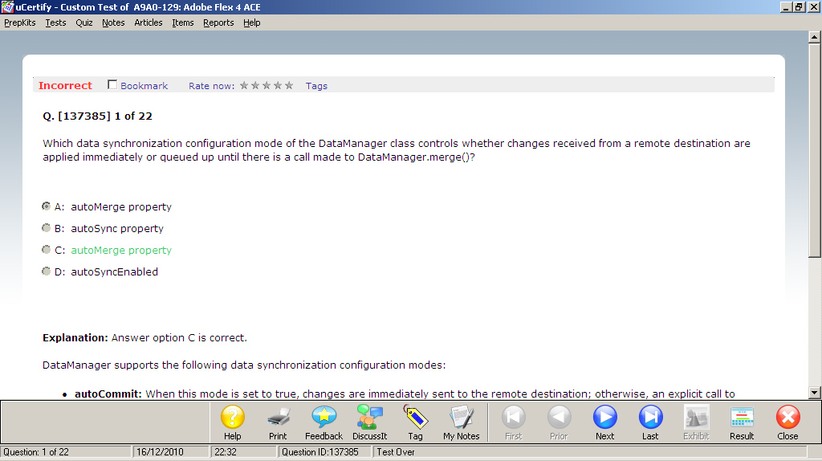Click status bar Question: 1 of 22

point(36,451)
